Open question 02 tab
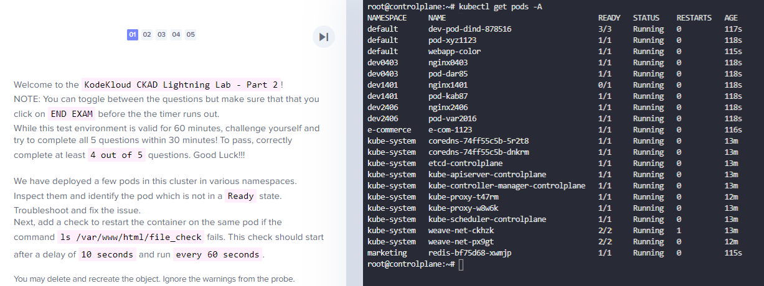The width and height of the screenshot is (764, 286). click(x=147, y=35)
